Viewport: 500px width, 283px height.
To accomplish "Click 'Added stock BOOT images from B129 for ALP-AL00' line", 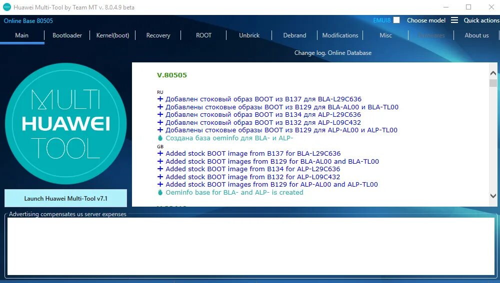I will click(x=271, y=184).
